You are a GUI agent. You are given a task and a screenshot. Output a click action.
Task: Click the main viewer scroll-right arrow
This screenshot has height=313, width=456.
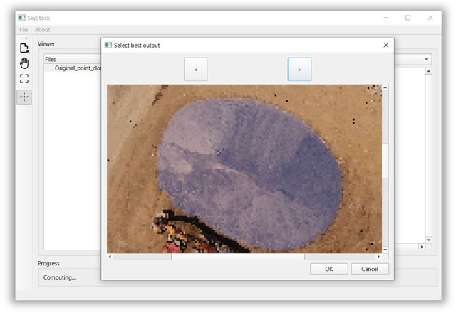click(x=422, y=247)
